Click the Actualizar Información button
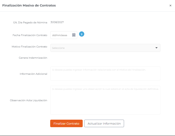This screenshot has width=175, height=136. pos(104,124)
